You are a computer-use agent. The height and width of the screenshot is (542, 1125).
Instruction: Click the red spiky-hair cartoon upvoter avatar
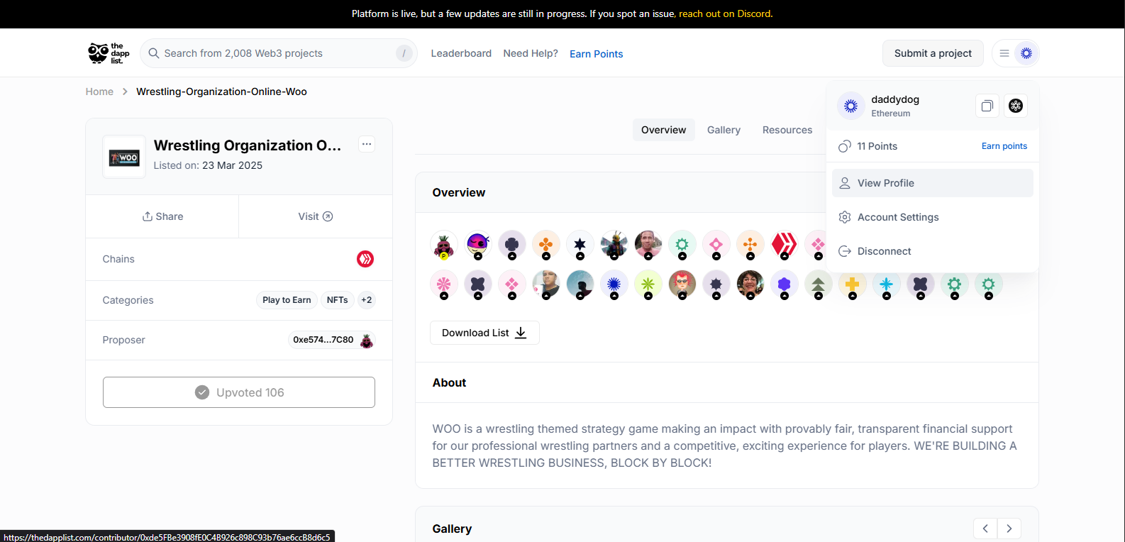click(x=682, y=284)
